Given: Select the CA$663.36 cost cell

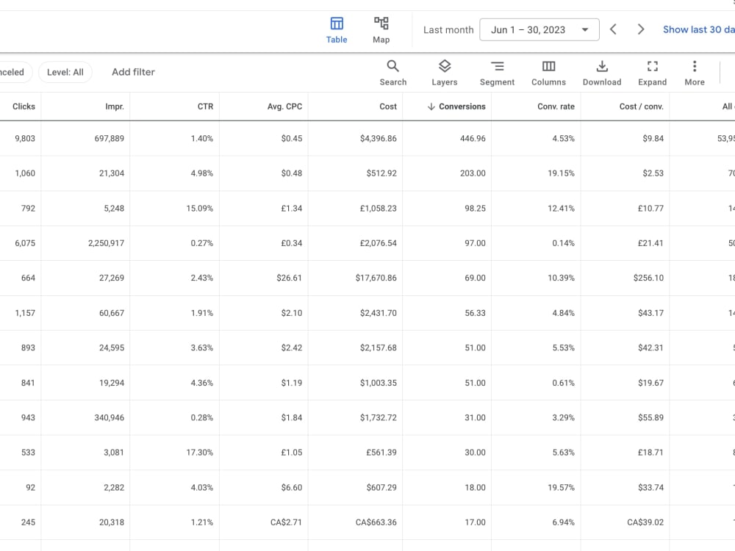Looking at the screenshot, I should coord(376,522).
